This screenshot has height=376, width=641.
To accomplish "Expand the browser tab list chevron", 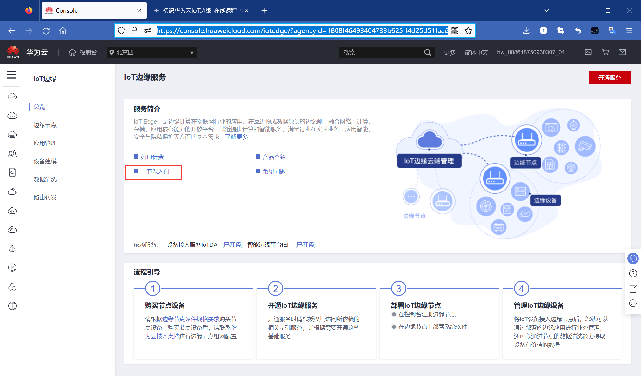I will pos(546,10).
